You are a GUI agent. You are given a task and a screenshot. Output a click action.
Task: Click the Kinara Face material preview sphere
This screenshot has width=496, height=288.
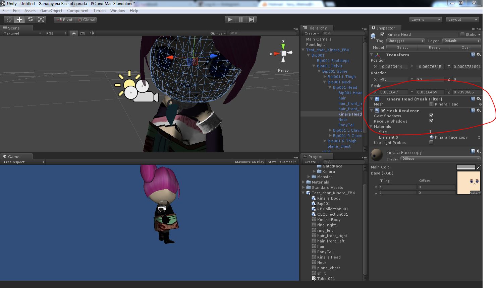coord(377,155)
